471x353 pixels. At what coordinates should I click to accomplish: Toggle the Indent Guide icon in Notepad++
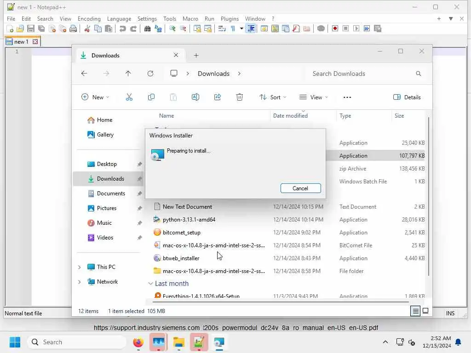(251, 29)
